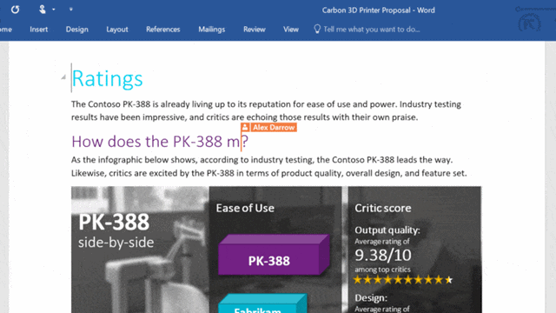Open the Layout ribbon tab
The image size is (556, 313).
(117, 30)
